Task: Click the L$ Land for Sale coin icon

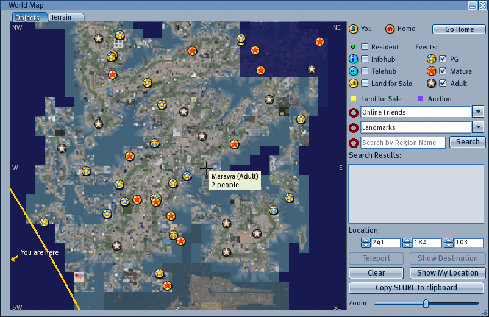Action: (354, 84)
